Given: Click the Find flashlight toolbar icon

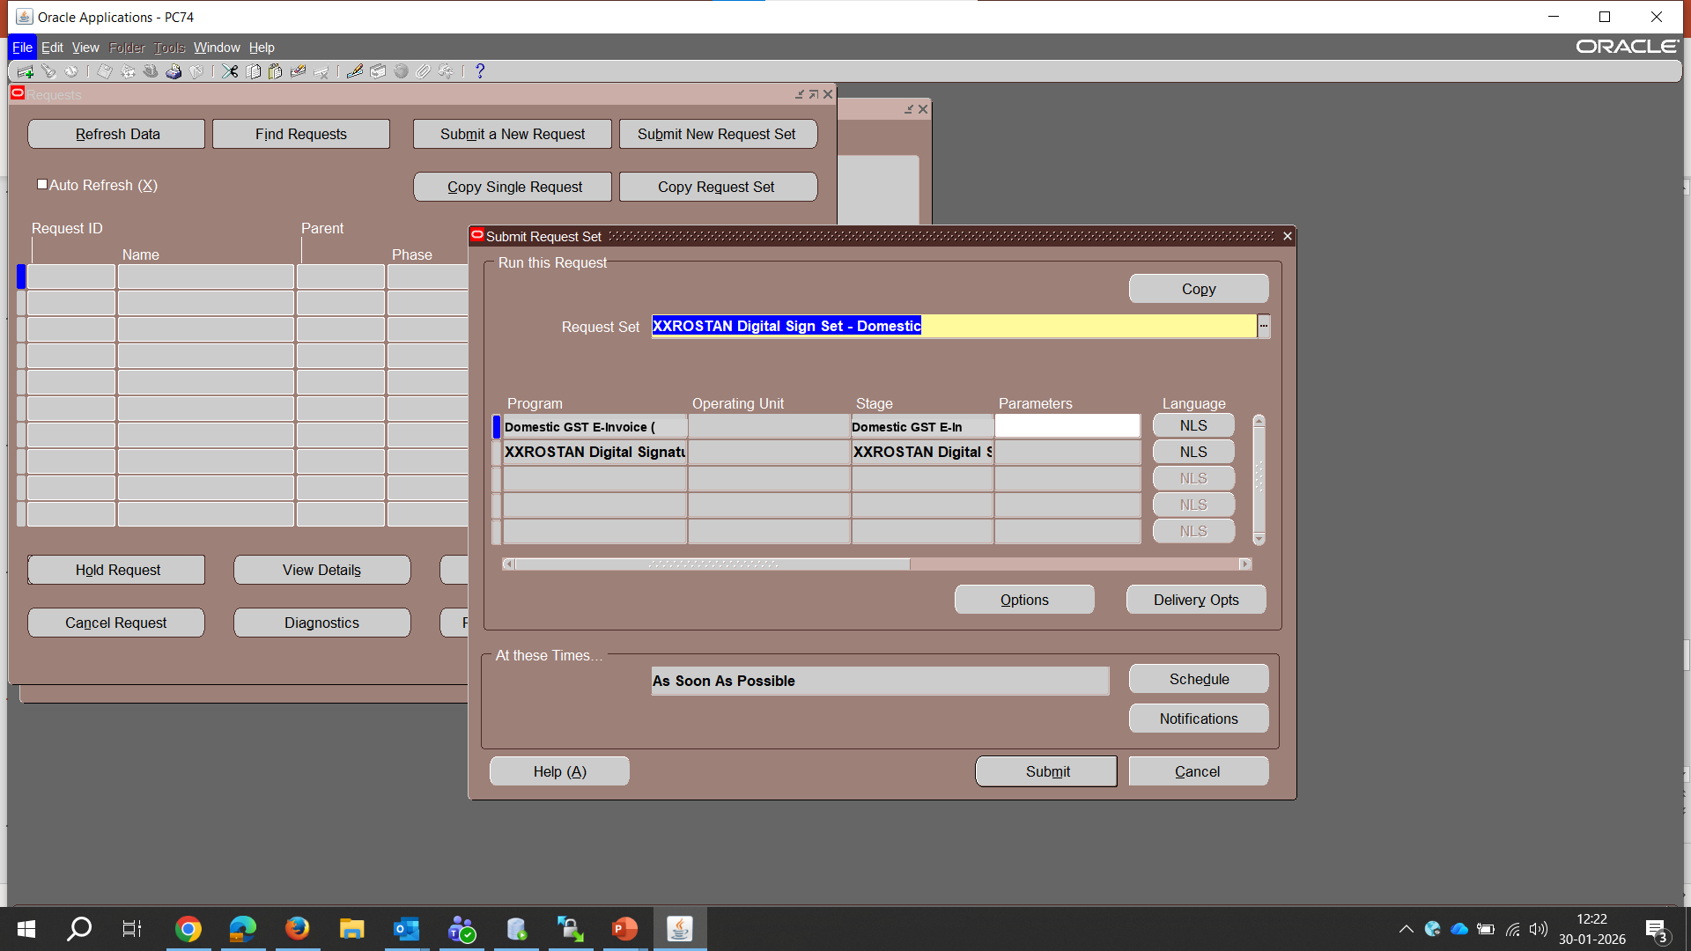Looking at the screenshot, I should point(48,71).
